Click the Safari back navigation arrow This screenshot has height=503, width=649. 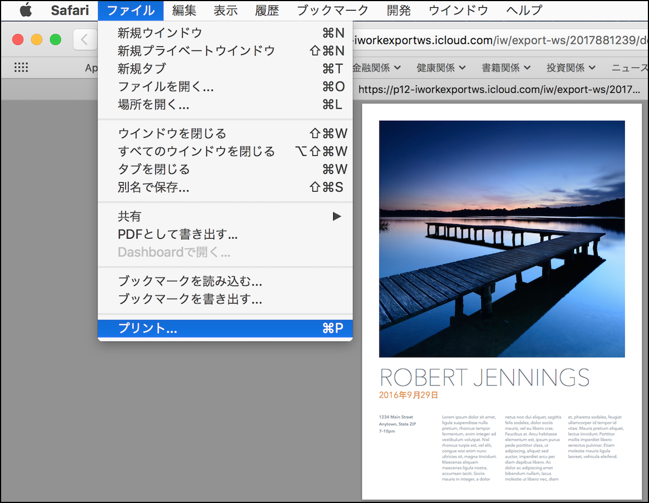(84, 39)
